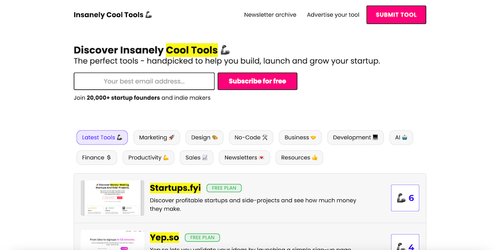Image resolution: width=500 pixels, height=250 pixels.
Task: Show the Sales chart category
Action: pos(196,158)
